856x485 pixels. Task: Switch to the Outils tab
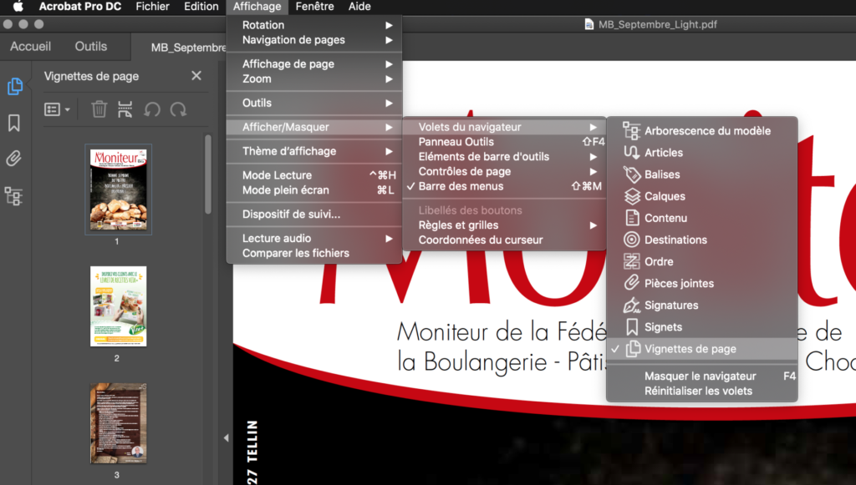[x=91, y=47]
